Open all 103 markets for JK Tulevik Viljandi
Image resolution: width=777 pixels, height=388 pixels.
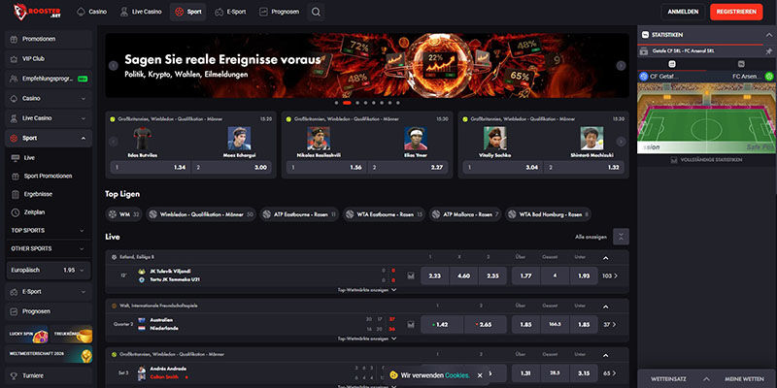click(x=610, y=275)
